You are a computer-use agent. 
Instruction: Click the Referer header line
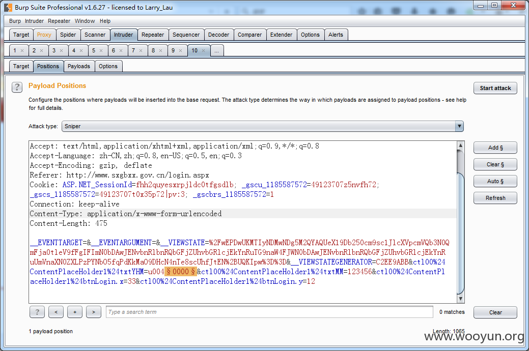pos(120,175)
